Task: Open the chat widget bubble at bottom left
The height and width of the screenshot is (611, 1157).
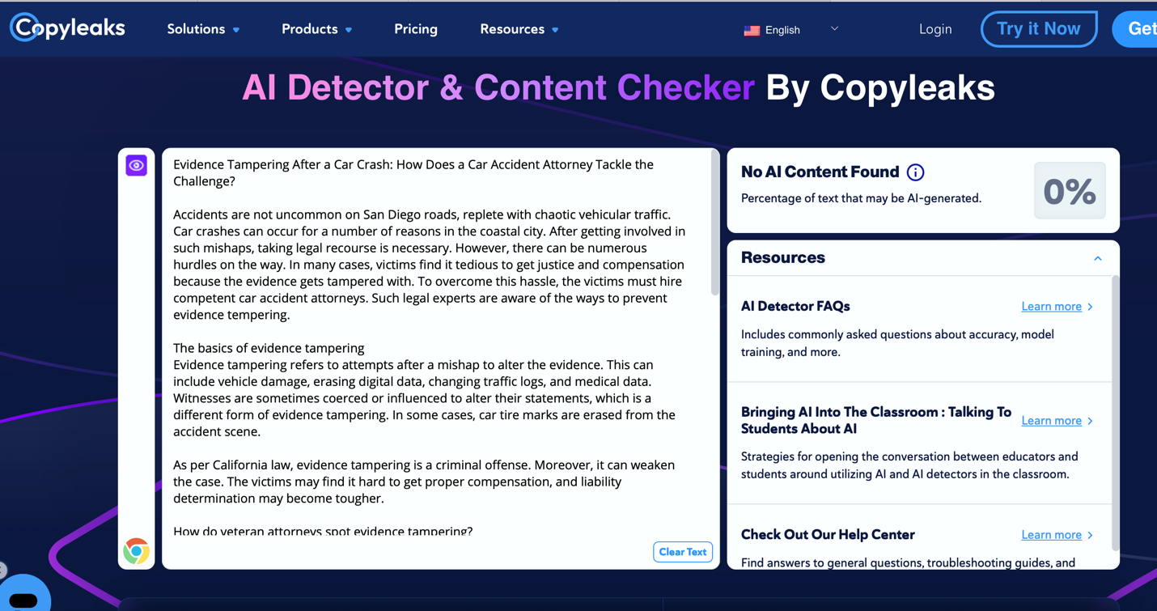Action: tap(23, 596)
